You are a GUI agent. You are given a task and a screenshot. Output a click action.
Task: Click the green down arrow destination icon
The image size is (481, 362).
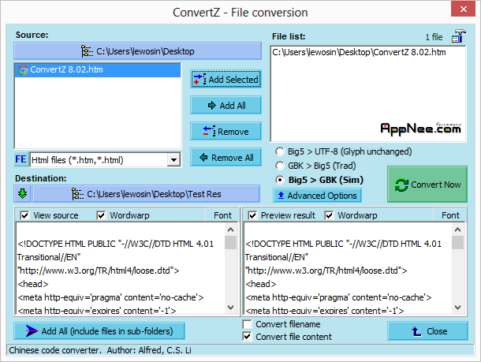tap(22, 194)
